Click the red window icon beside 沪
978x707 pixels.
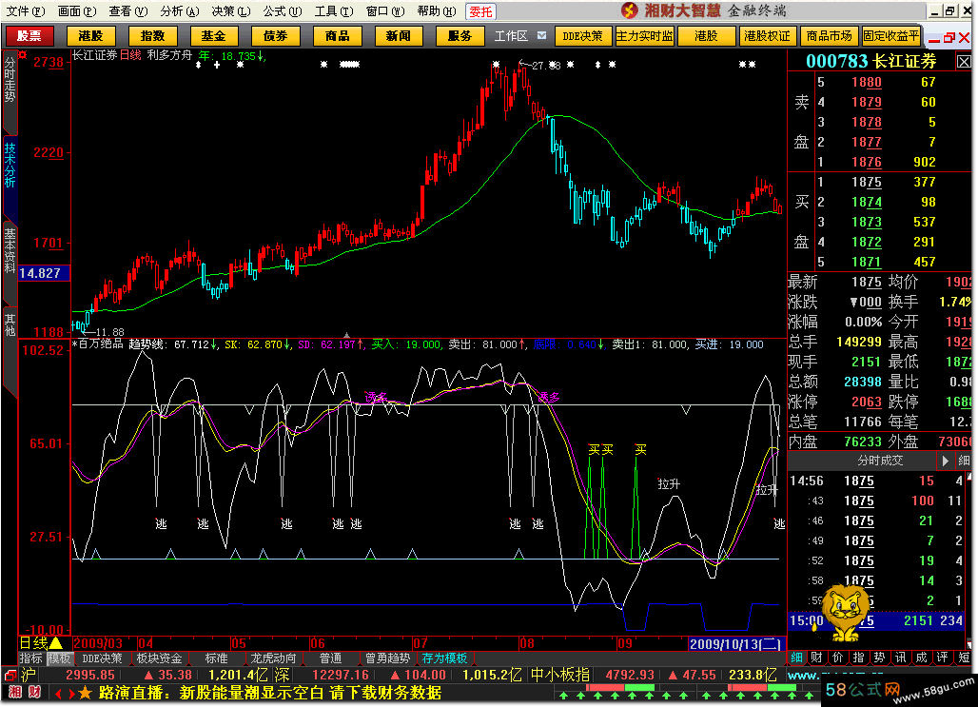coord(10,676)
